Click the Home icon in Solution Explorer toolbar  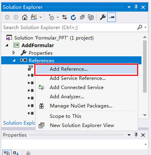coord(25,17)
